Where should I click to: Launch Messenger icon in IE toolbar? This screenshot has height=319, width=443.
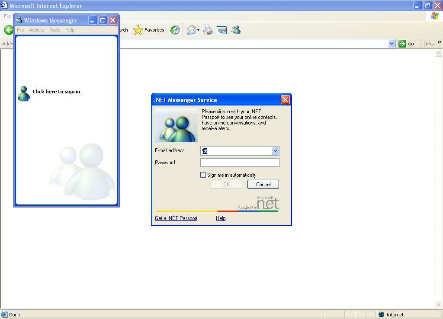pyautogui.click(x=236, y=30)
